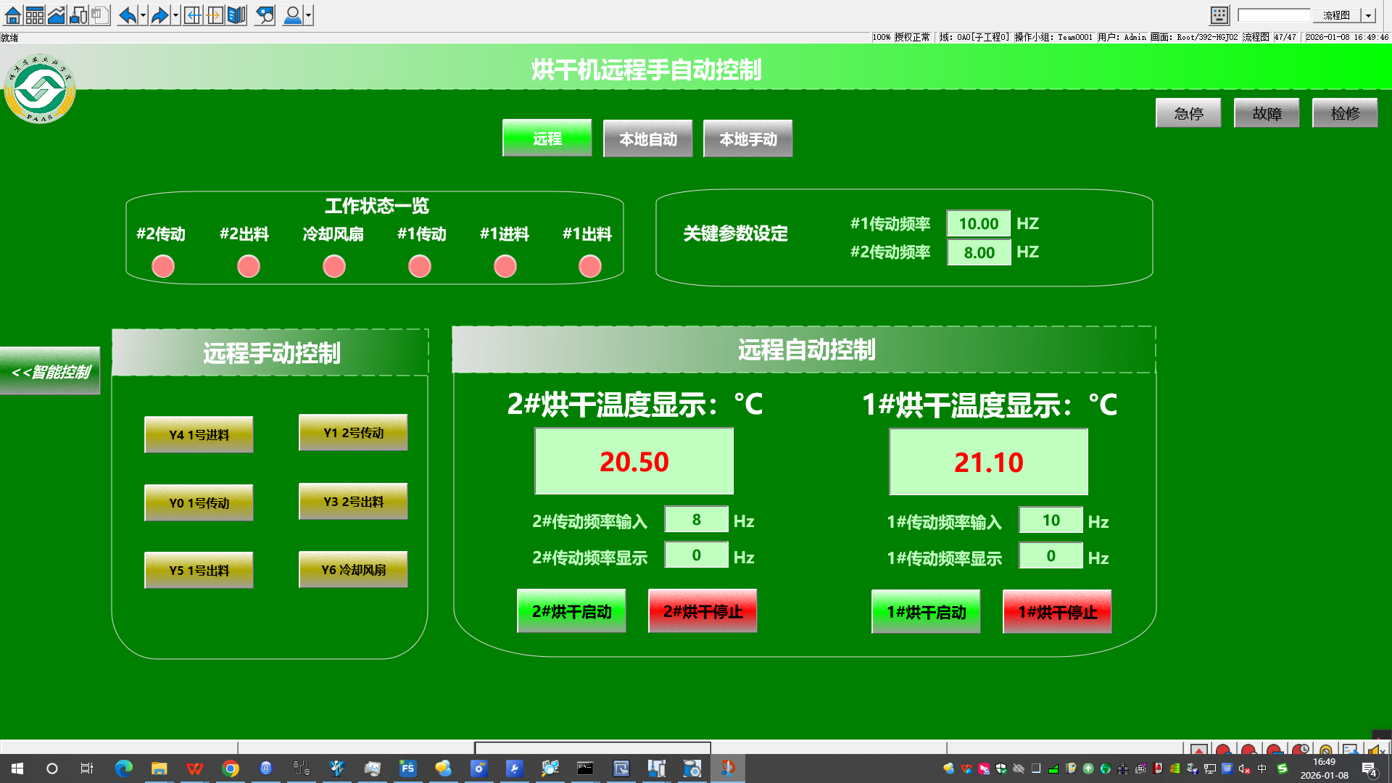Expand the 流程图 dropdown arrow
The height and width of the screenshot is (783, 1392).
(x=1368, y=15)
